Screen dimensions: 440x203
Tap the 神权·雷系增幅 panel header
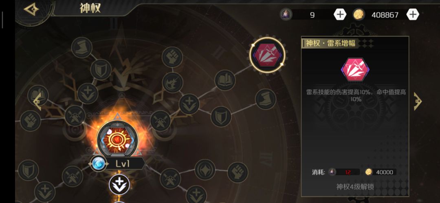(330, 43)
